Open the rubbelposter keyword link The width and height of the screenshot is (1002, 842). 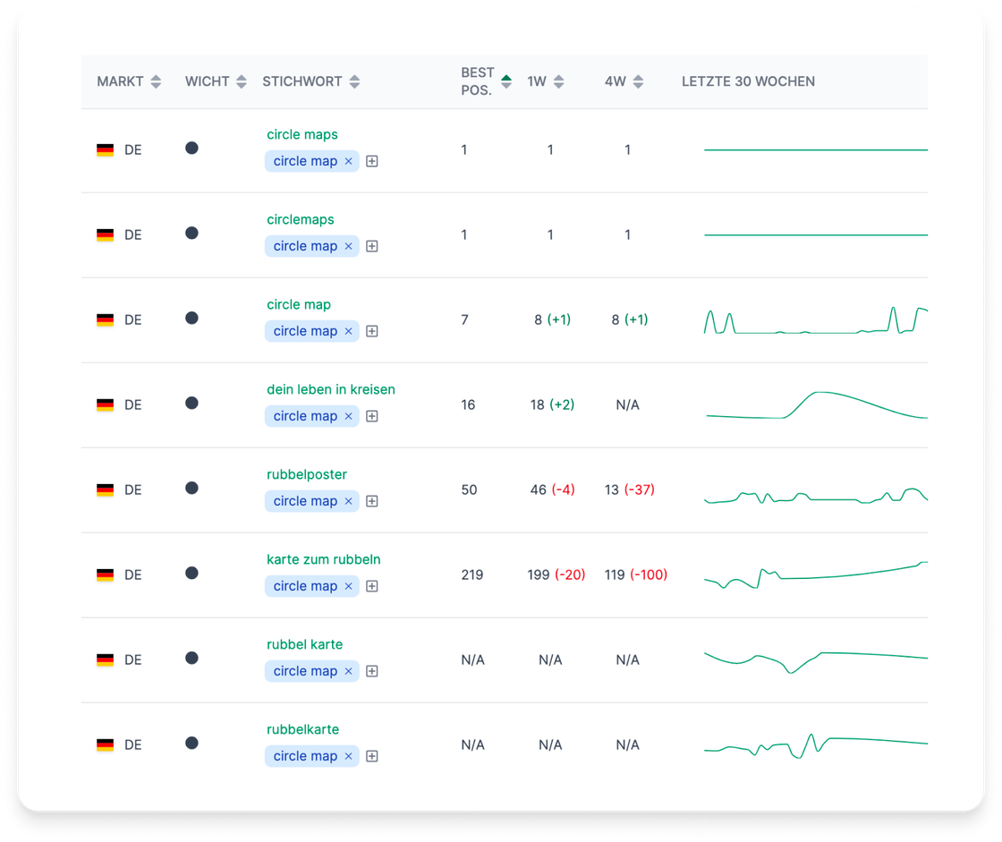[307, 475]
